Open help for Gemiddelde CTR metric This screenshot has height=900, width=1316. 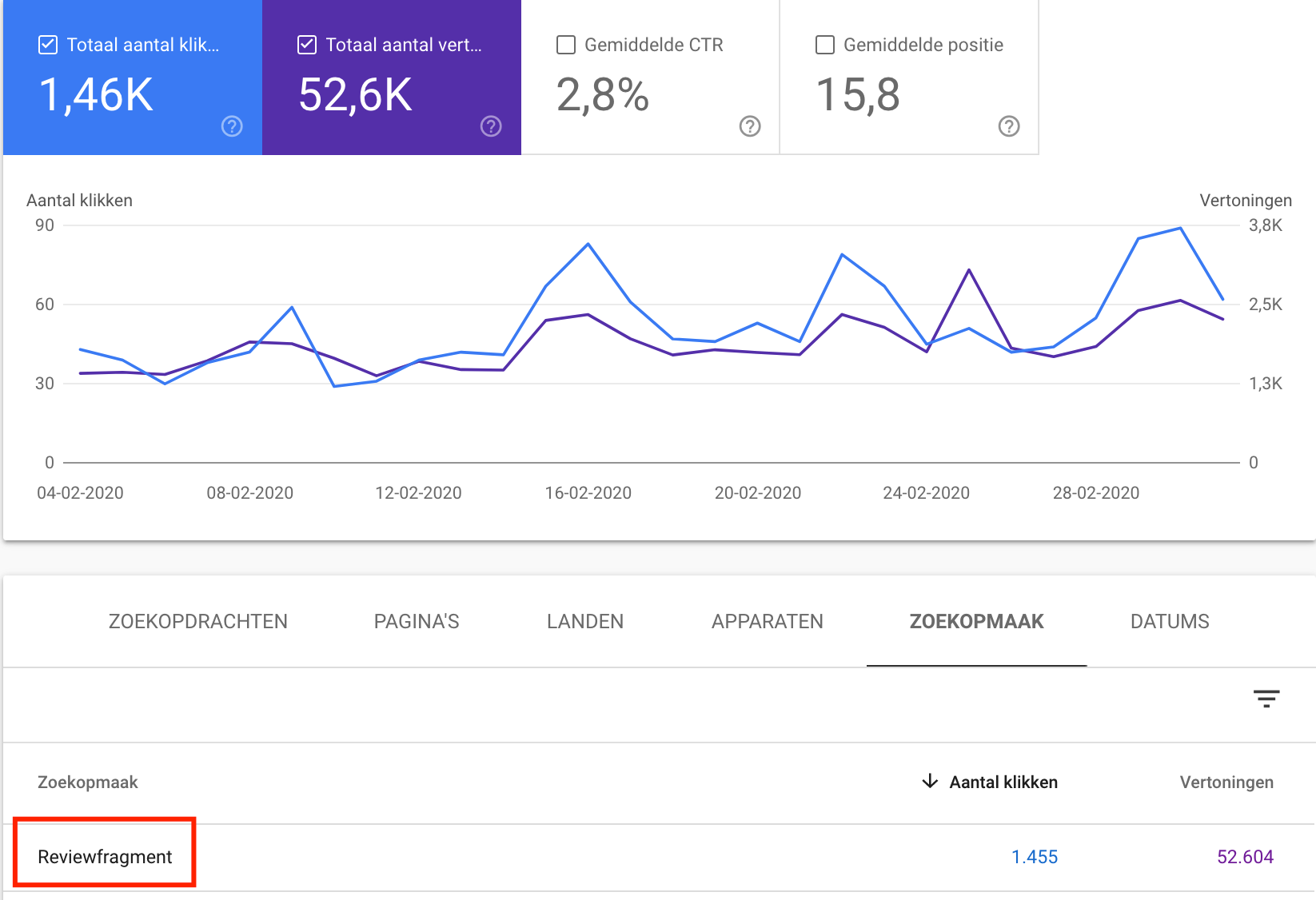[x=748, y=125]
